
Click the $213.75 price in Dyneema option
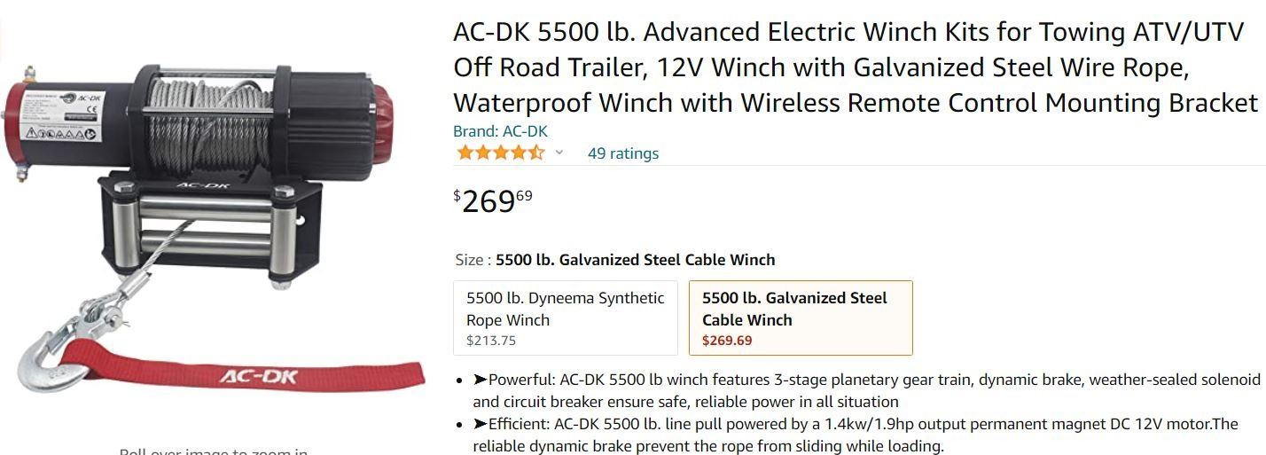(491, 341)
